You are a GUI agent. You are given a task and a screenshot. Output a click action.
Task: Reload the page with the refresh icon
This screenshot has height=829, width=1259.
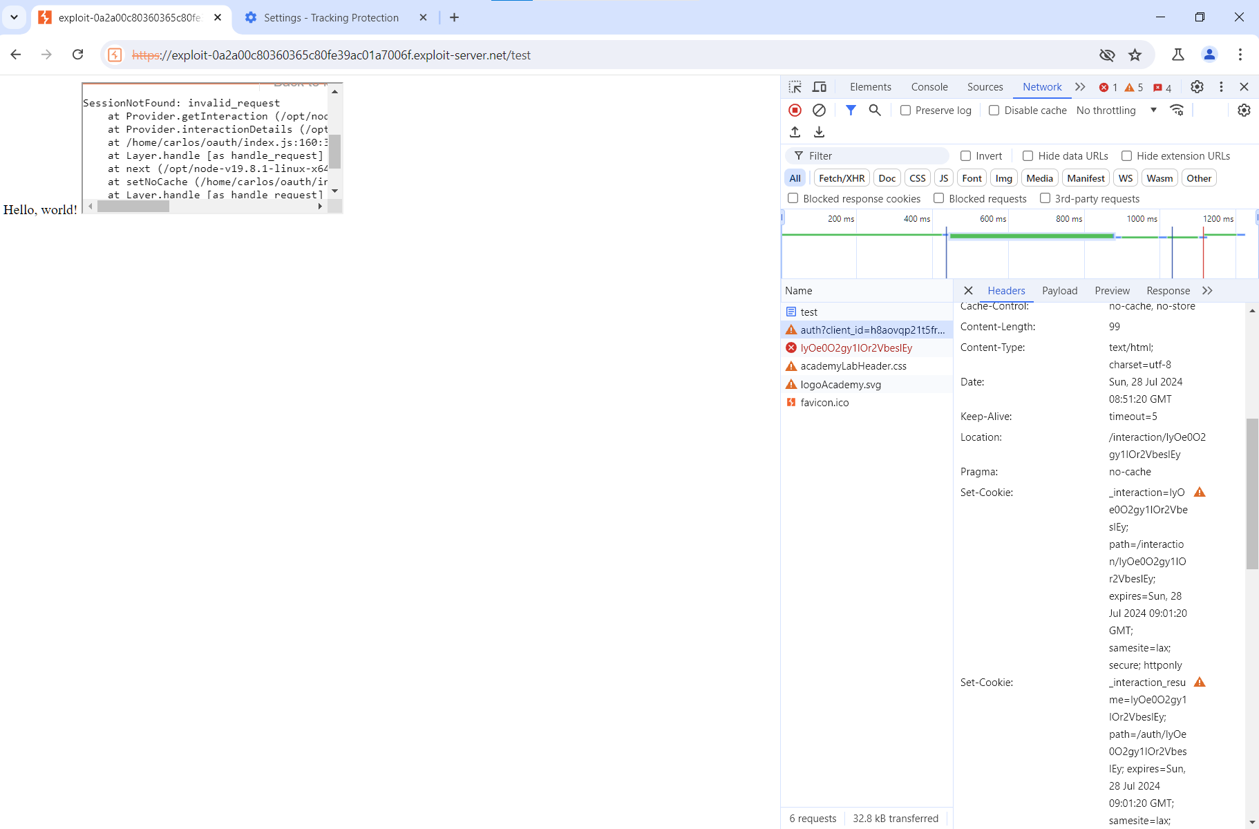(x=77, y=55)
